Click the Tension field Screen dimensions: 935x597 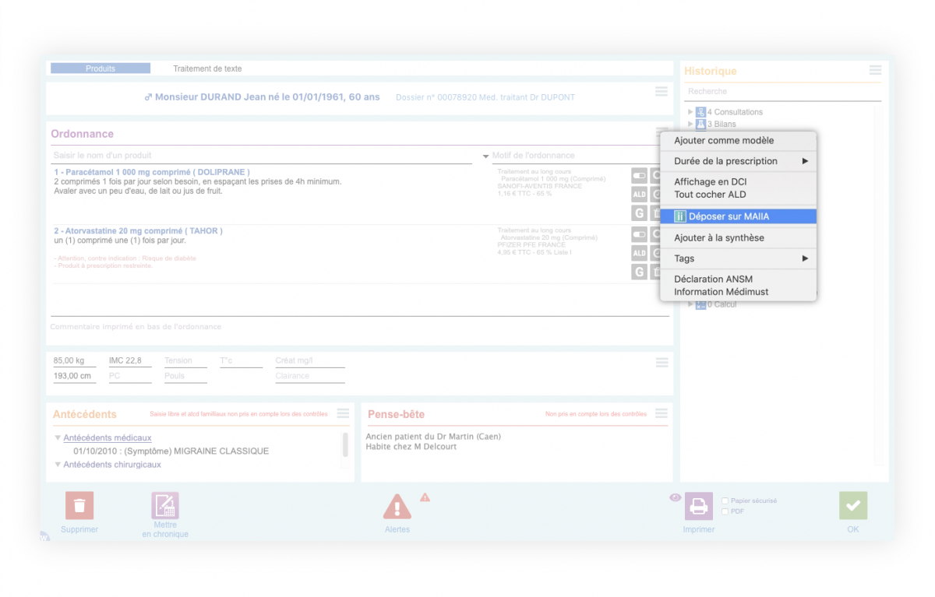click(185, 361)
